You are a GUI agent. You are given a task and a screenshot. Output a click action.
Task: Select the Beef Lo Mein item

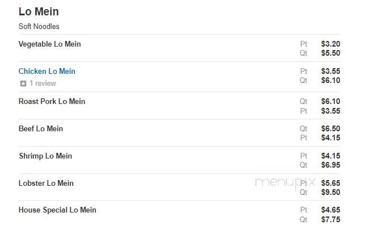click(x=41, y=128)
